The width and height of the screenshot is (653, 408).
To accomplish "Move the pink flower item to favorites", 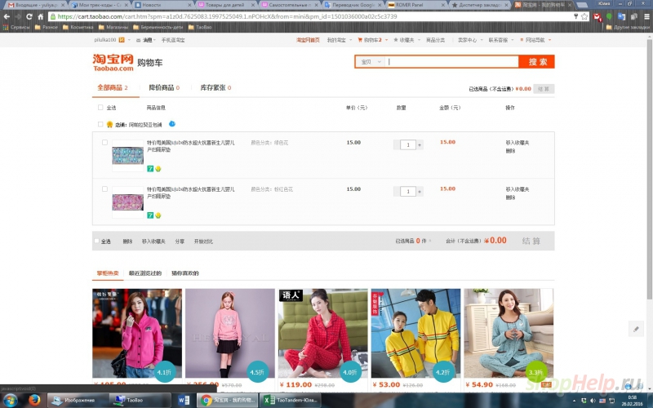I will click(518, 189).
